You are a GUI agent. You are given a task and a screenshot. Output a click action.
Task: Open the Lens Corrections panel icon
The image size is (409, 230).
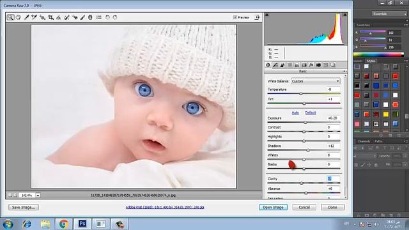(x=304, y=65)
